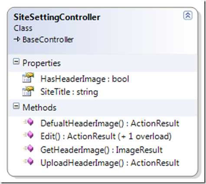
Task: Select Edit() : ActionResult overloaded method
Action: click(106, 136)
